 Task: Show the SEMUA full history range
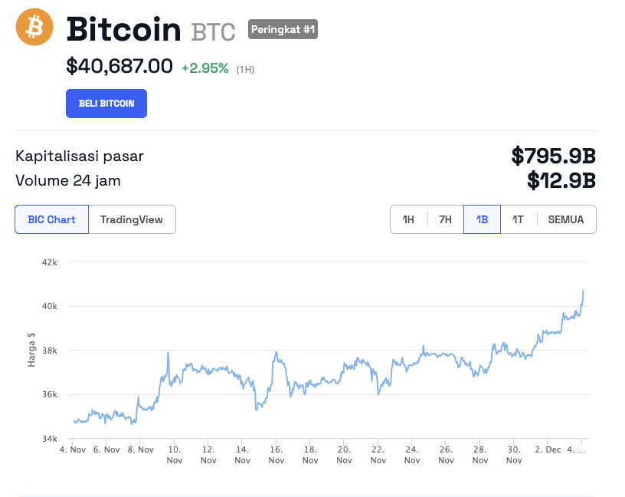click(x=566, y=219)
